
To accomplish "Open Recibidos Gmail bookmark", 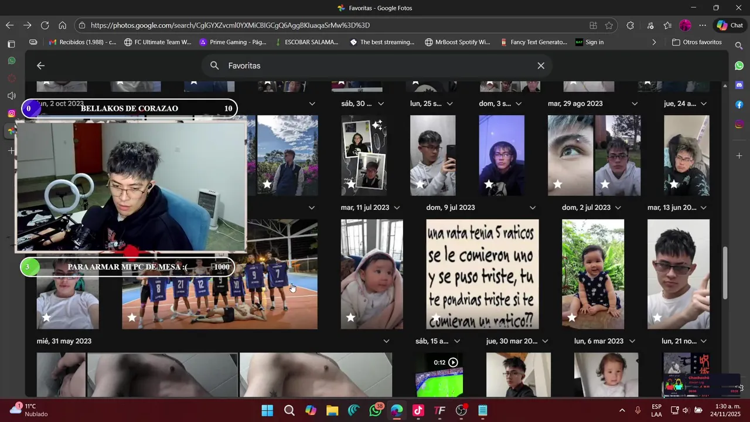I will pyautogui.click(x=83, y=42).
